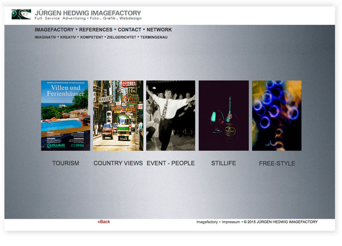Select the NETWORK menu item
Viewport: 342px width, 246px height.
[159, 30]
